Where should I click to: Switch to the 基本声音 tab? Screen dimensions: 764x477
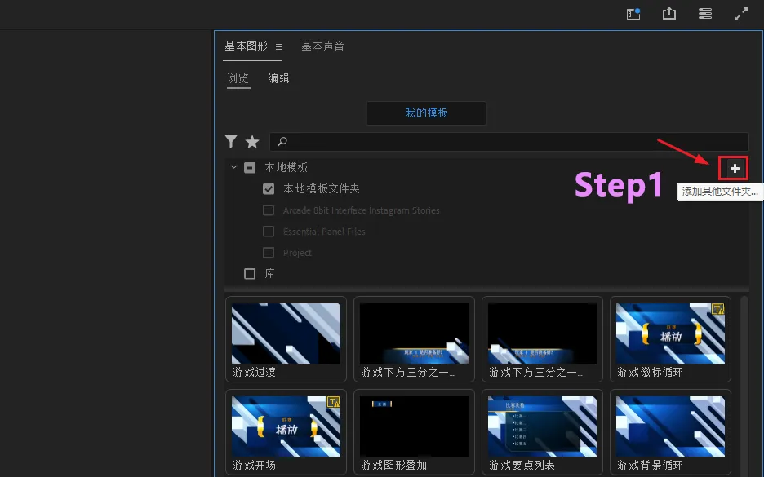322,46
